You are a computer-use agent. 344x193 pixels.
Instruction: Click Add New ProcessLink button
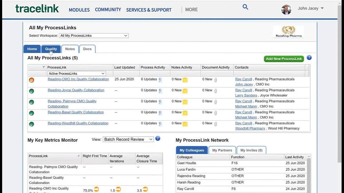tap(284, 59)
